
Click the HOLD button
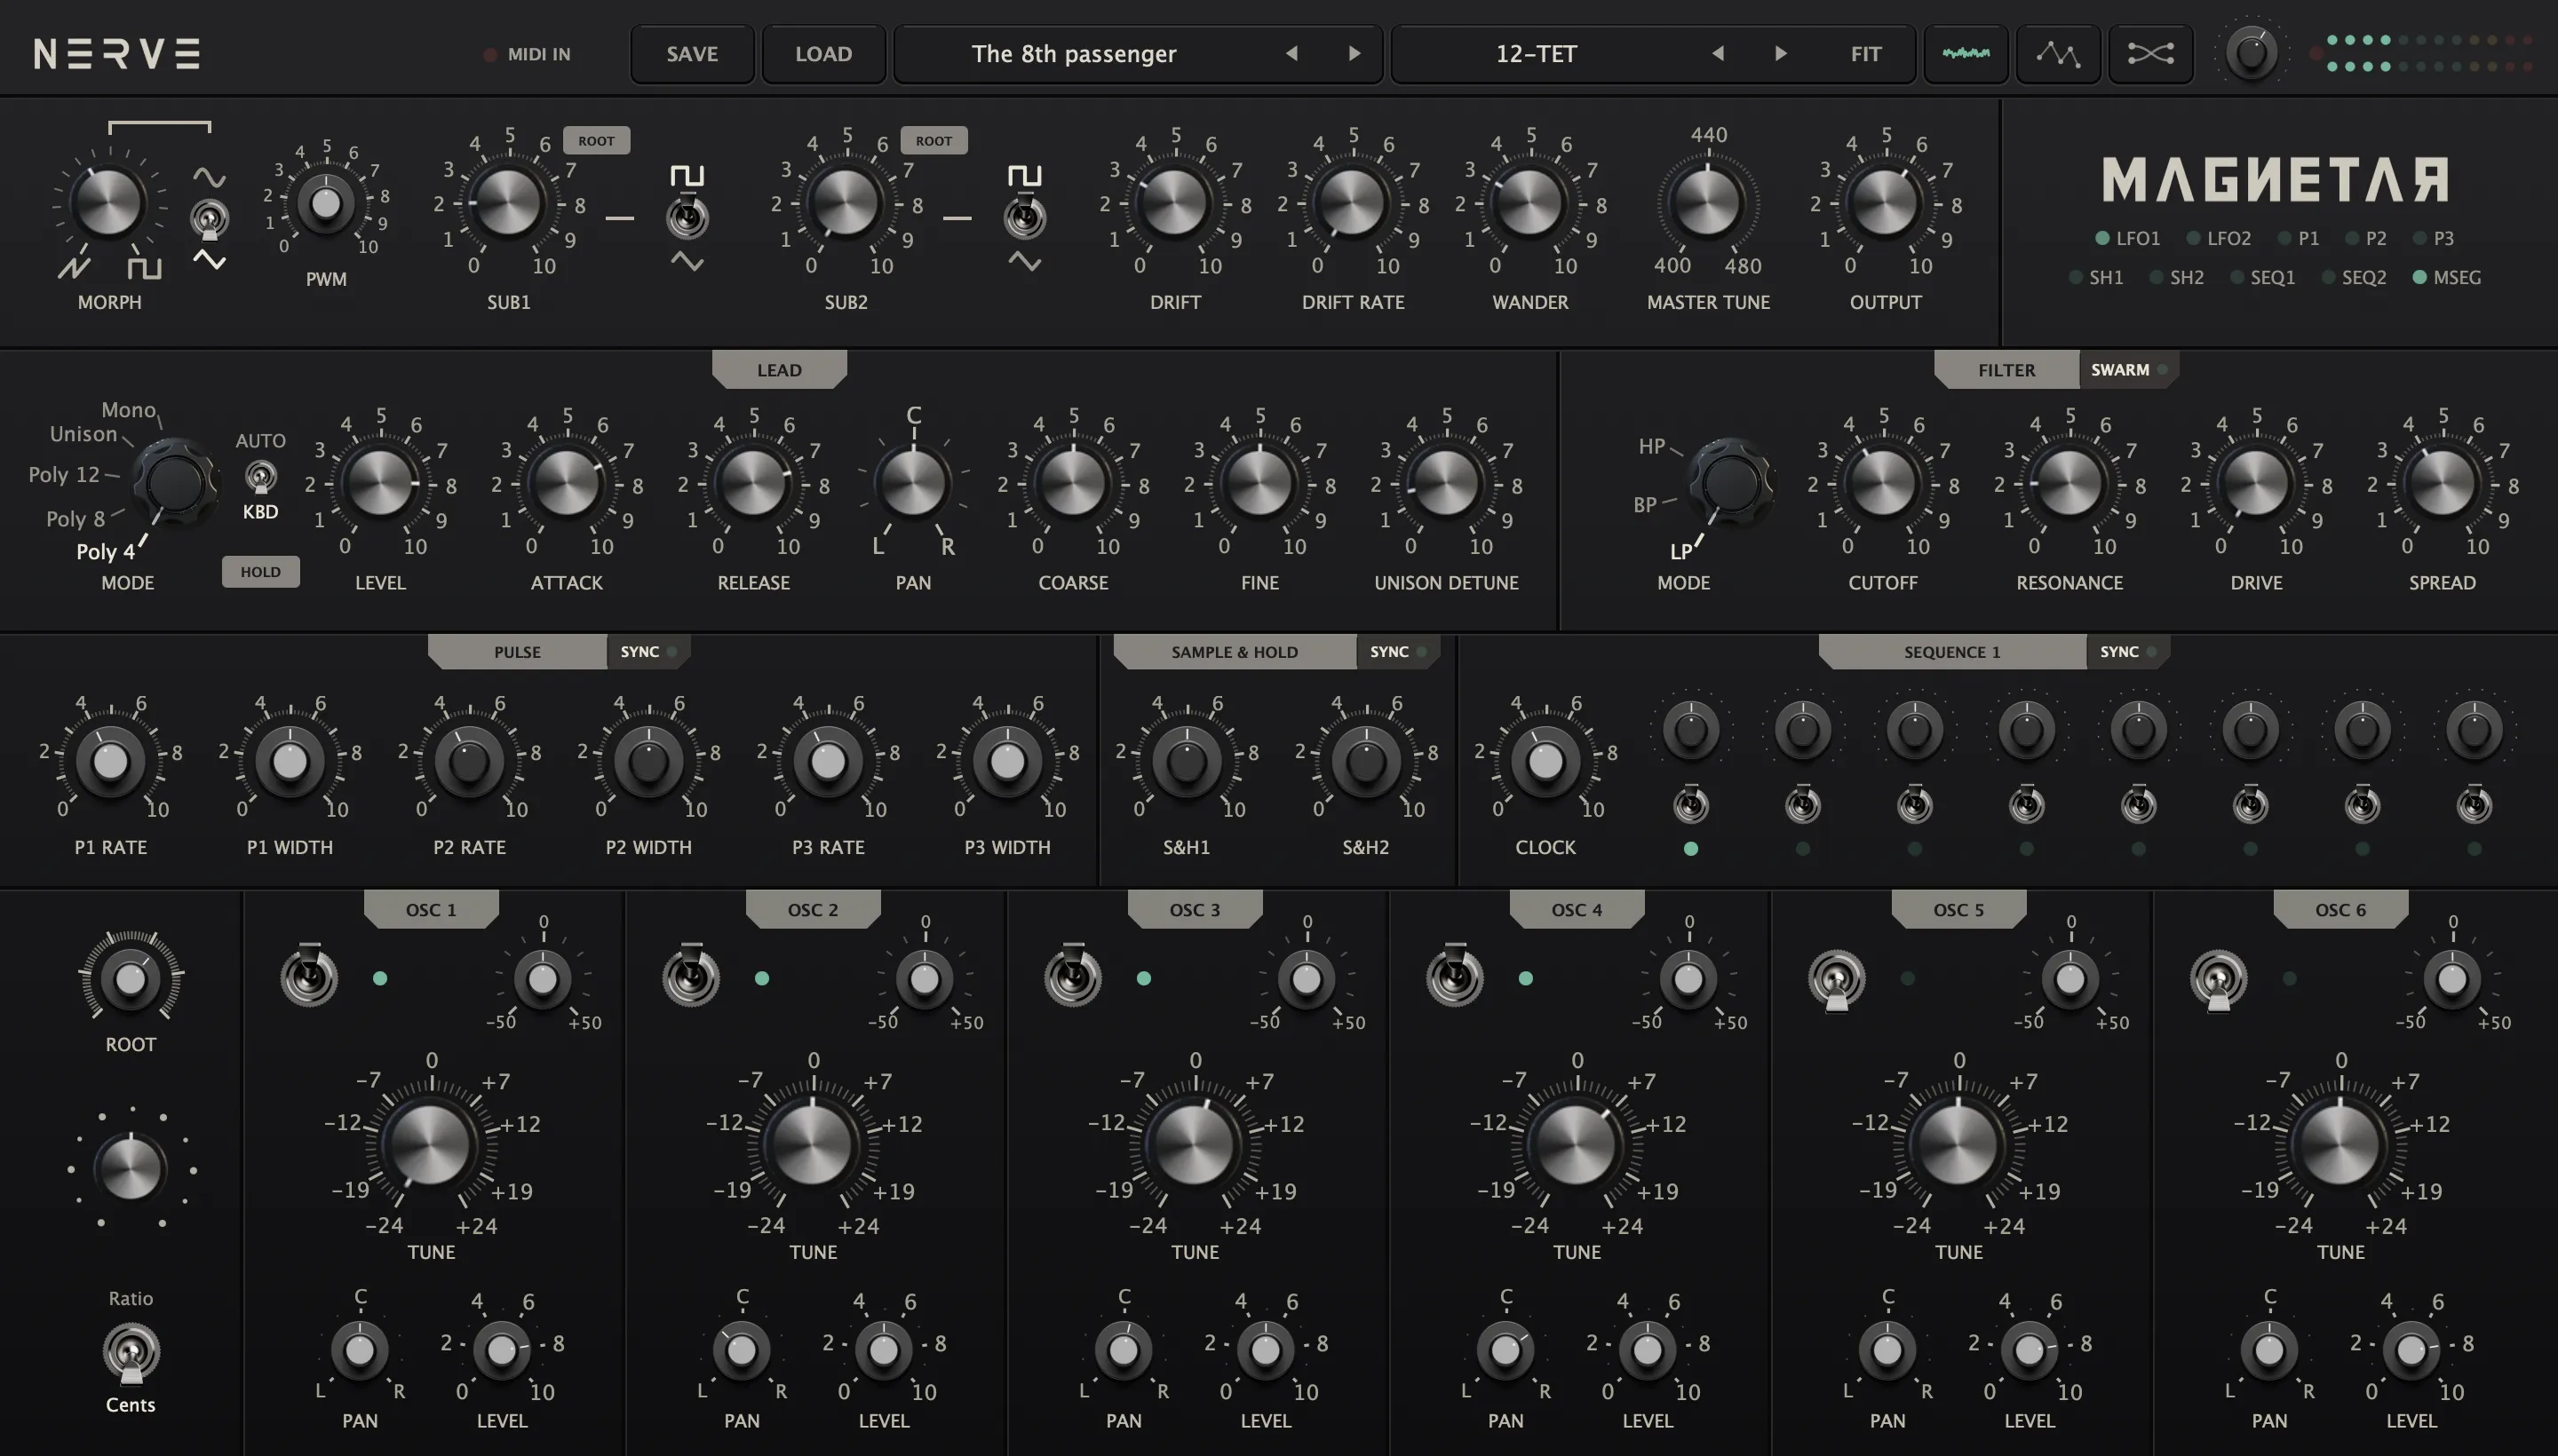(260, 572)
